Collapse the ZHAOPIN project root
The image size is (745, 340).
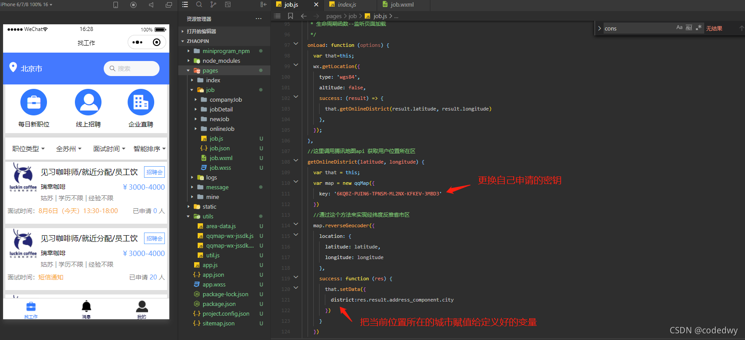coord(224,41)
